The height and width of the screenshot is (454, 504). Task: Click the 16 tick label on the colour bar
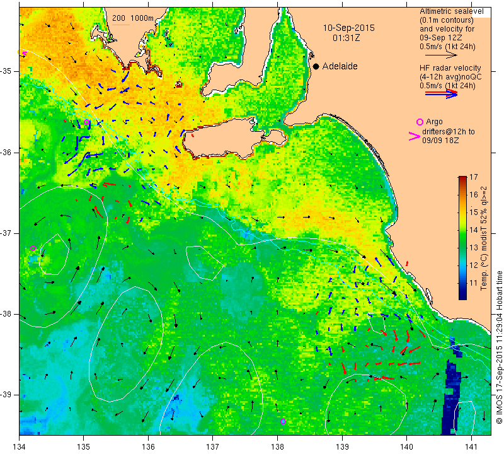point(474,194)
